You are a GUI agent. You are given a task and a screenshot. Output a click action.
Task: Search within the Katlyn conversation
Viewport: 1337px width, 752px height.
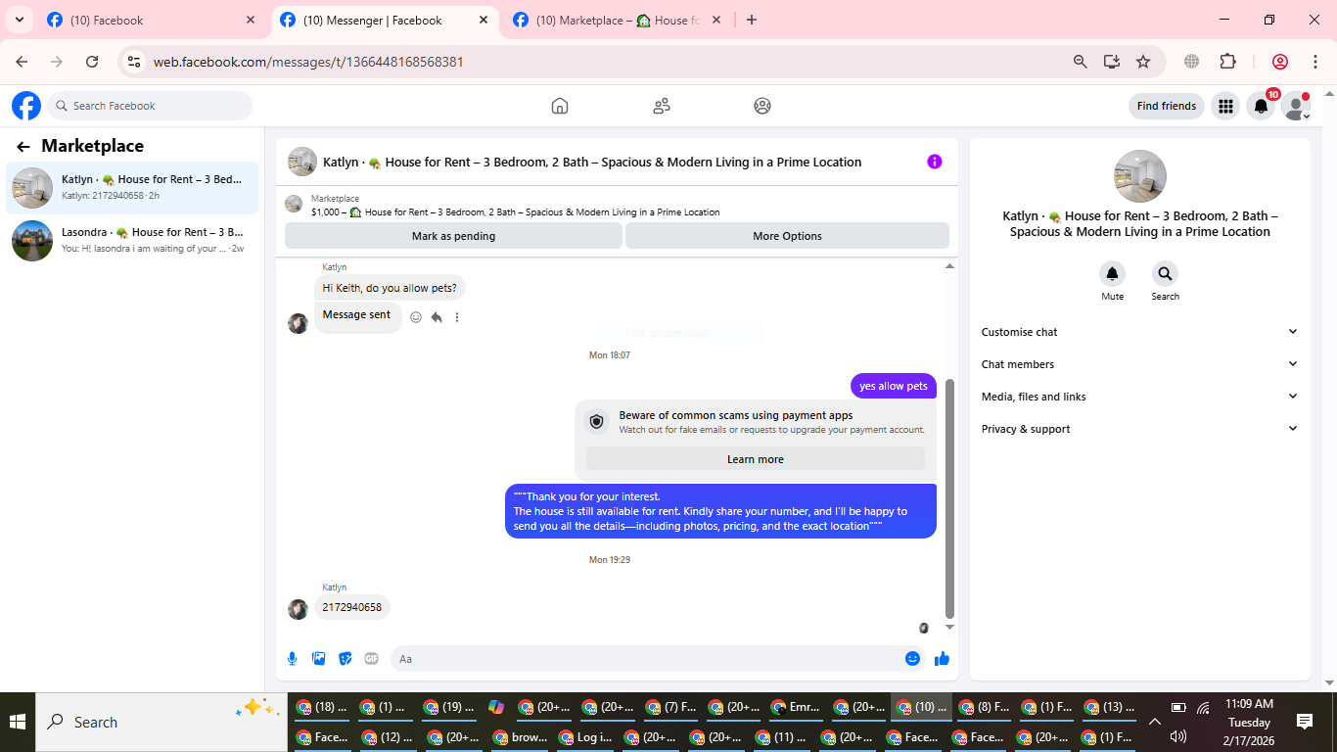pos(1165,274)
